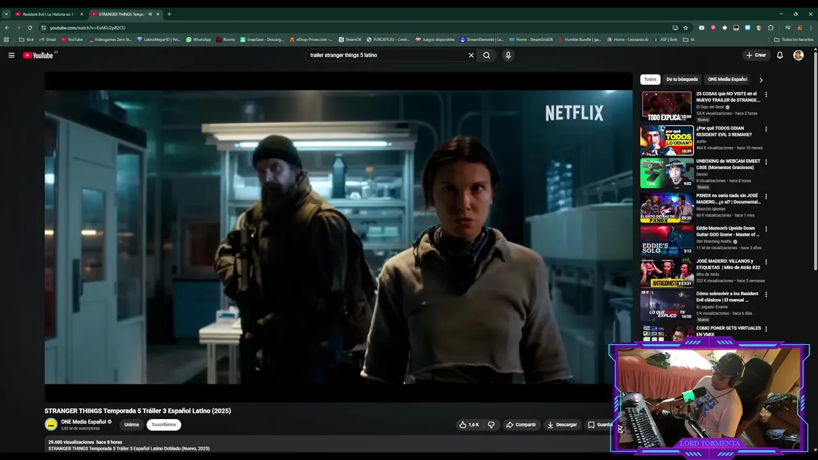The height and width of the screenshot is (460, 818).
Task: Open the YouTube account avatar menu
Action: click(x=798, y=55)
